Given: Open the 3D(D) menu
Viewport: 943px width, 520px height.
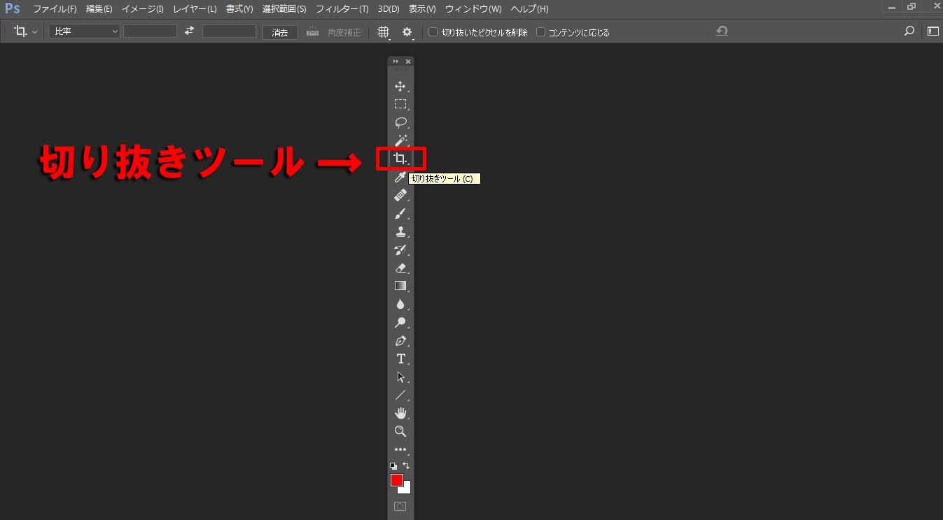Looking at the screenshot, I should [389, 9].
